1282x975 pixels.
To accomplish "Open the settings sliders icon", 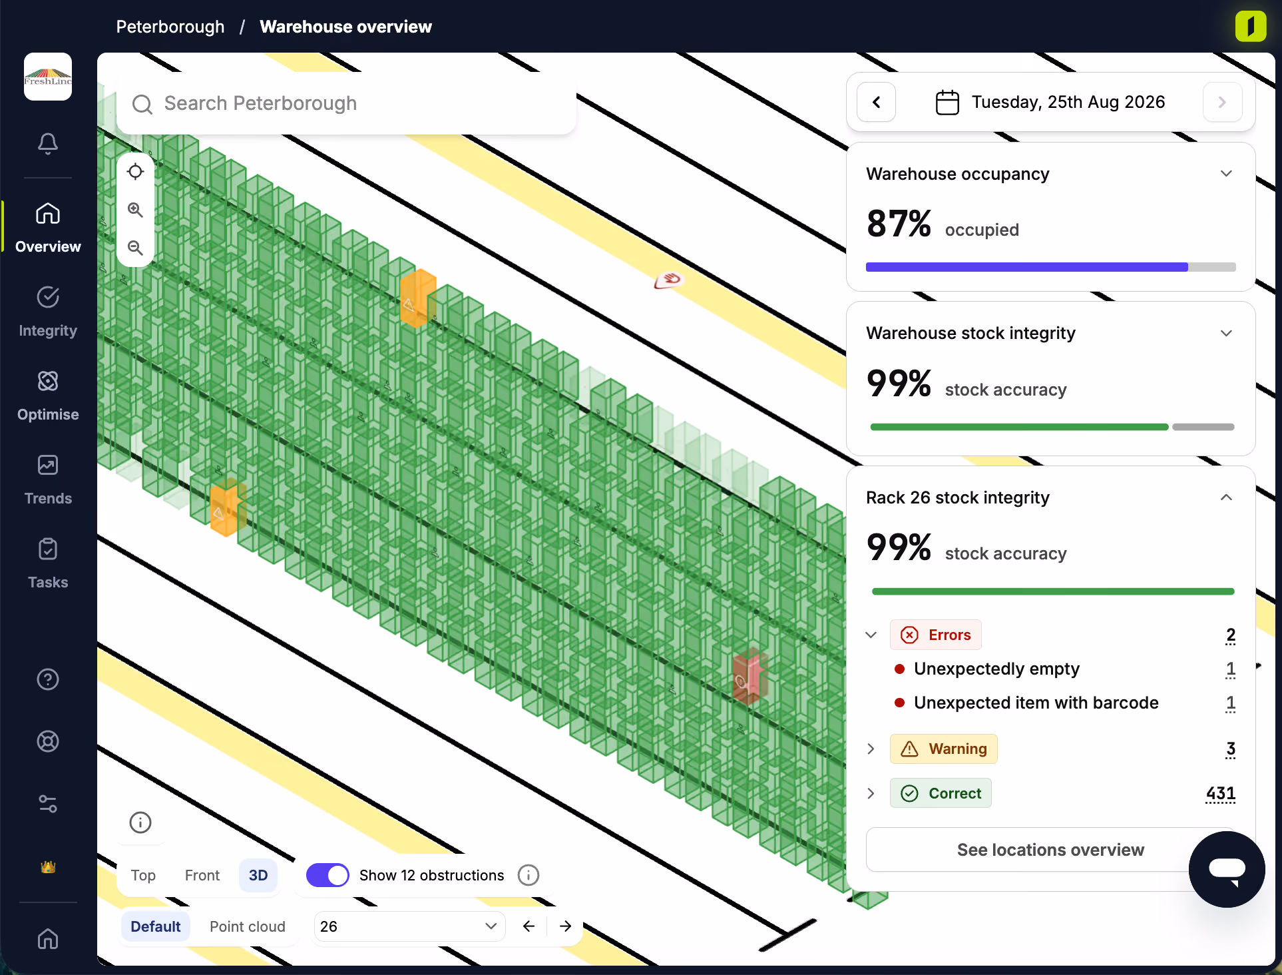I will tap(48, 804).
